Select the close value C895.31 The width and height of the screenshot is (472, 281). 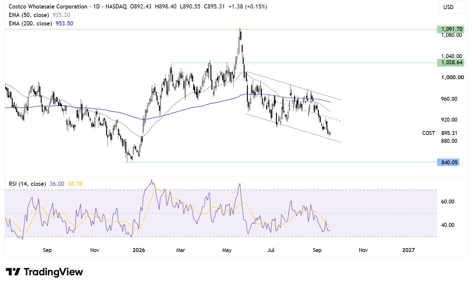pos(214,7)
